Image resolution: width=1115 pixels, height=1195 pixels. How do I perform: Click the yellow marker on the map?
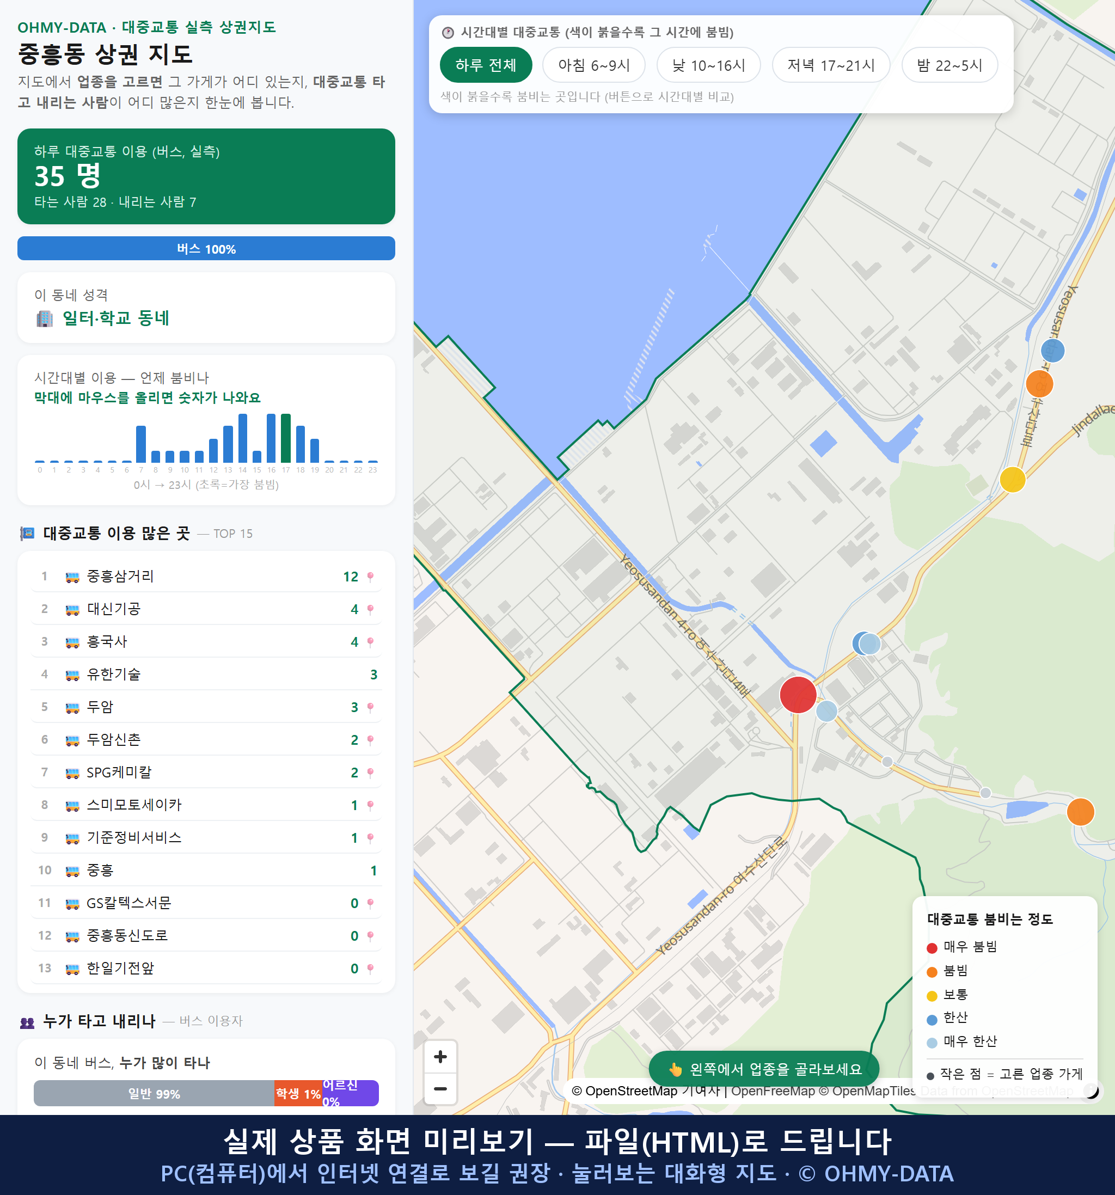1012,479
